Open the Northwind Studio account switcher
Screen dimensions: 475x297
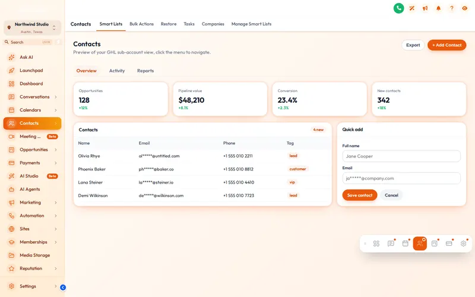pos(32,27)
